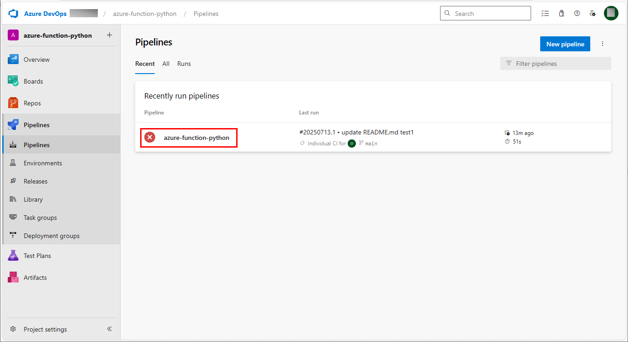Click the 'Last run' column header
The width and height of the screenshot is (628, 342).
pos(309,112)
